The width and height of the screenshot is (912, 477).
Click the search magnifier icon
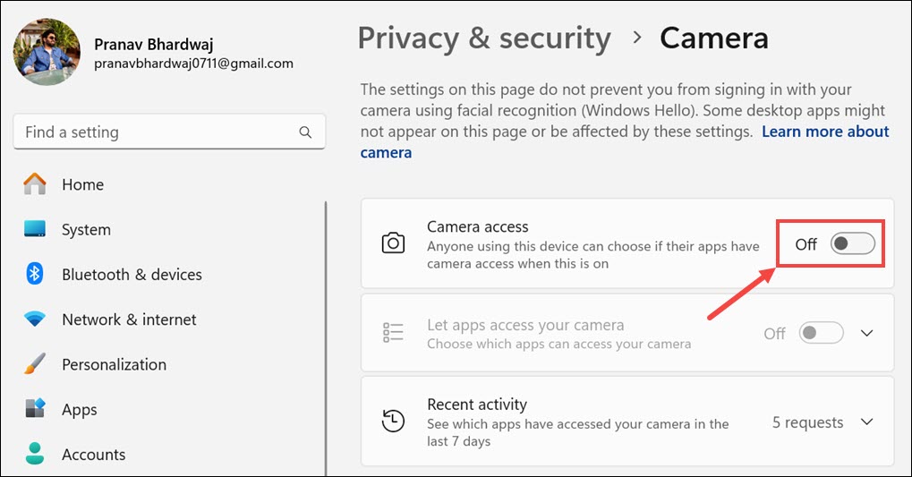pos(305,132)
